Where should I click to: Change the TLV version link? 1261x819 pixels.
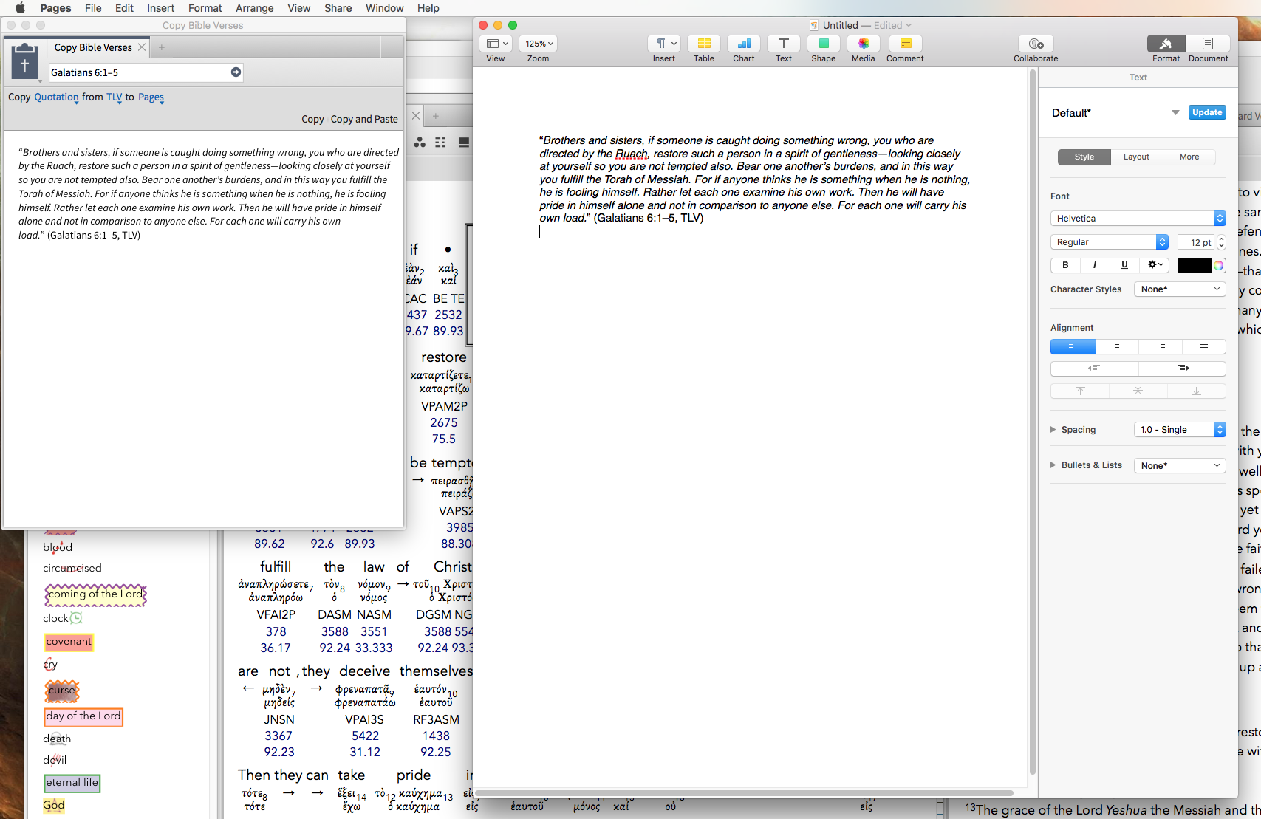pos(114,97)
